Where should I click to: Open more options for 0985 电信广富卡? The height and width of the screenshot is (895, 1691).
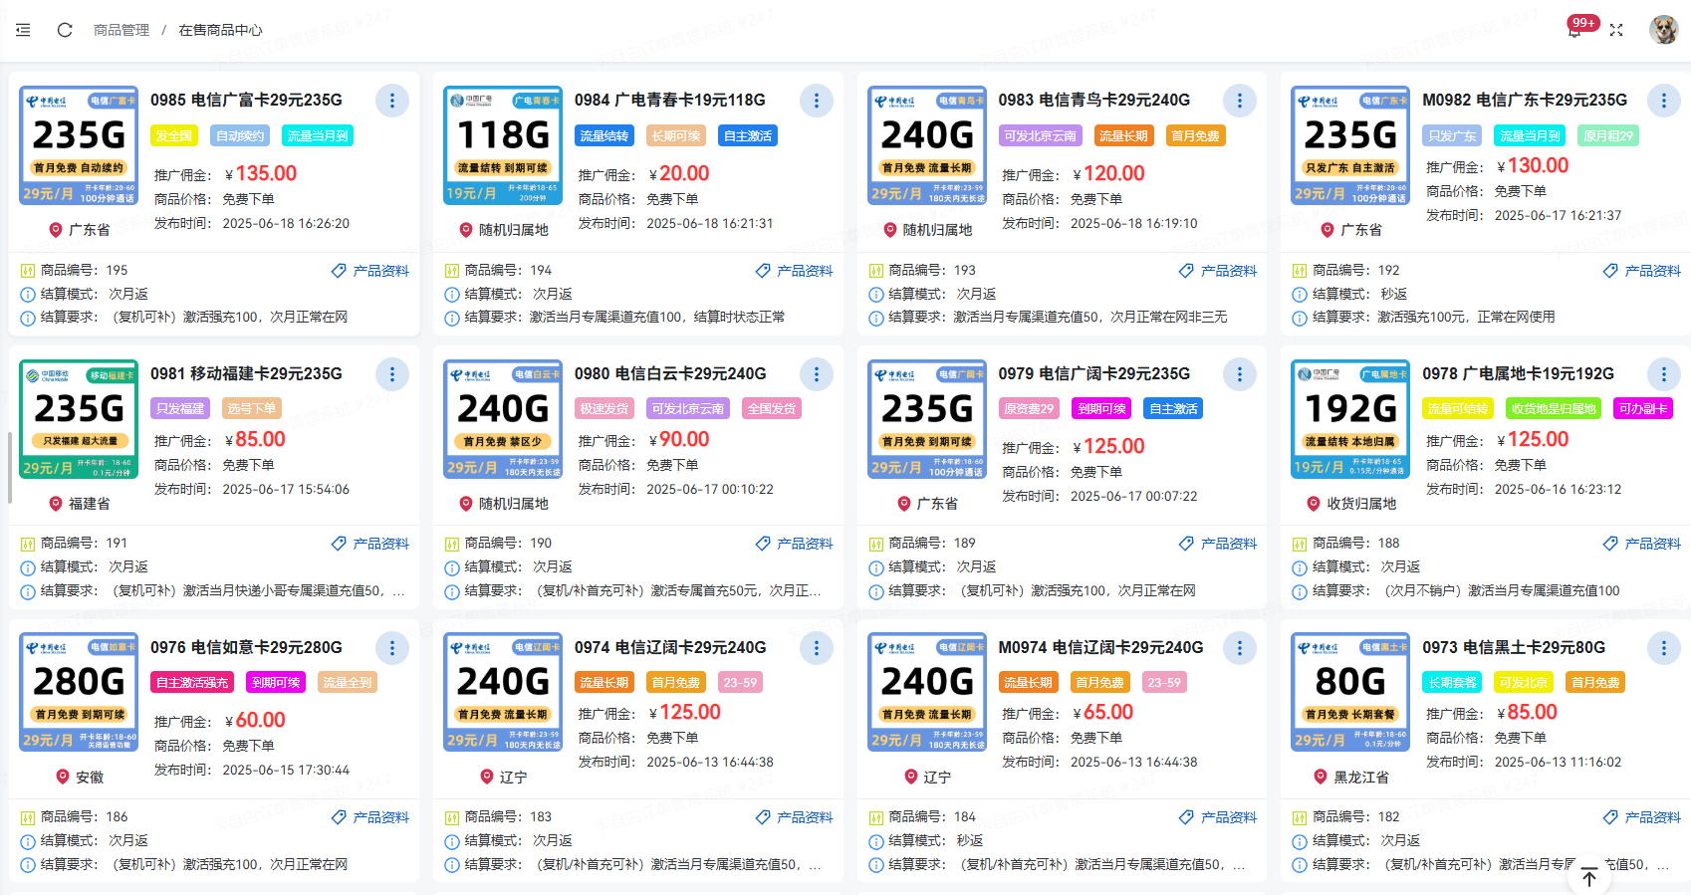click(391, 101)
